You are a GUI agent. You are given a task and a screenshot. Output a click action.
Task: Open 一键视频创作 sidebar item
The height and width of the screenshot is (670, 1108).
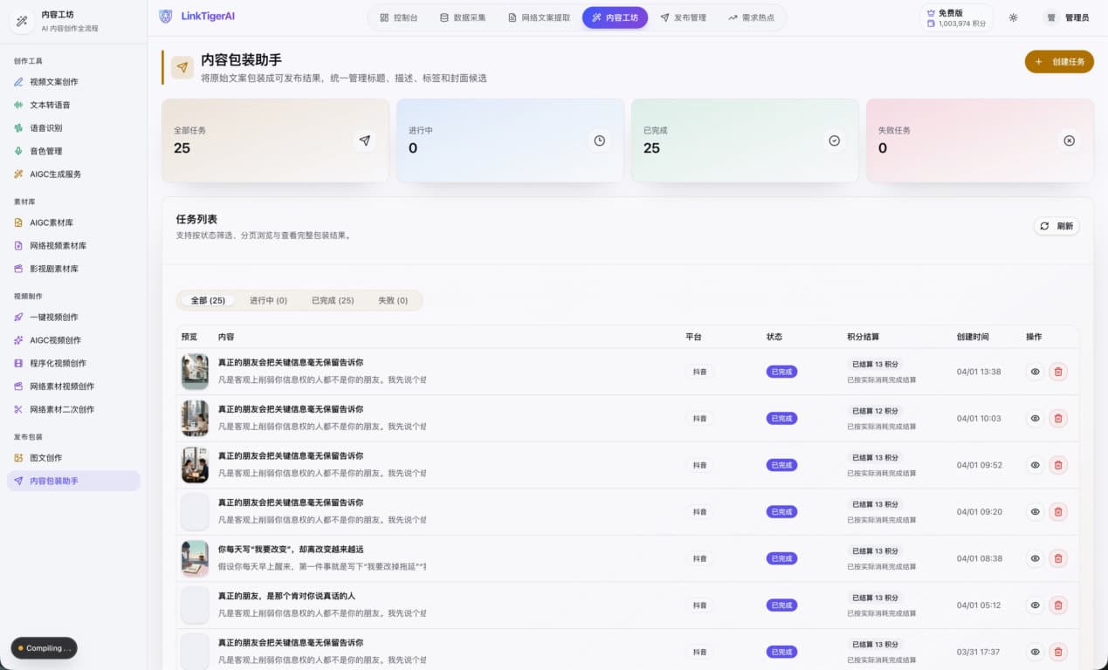54,318
